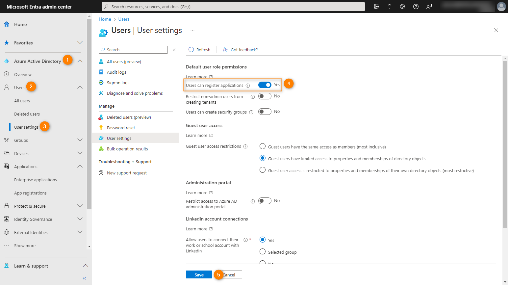Open Learn more under Guest user access
This screenshot has height=285, width=508.
point(199,135)
